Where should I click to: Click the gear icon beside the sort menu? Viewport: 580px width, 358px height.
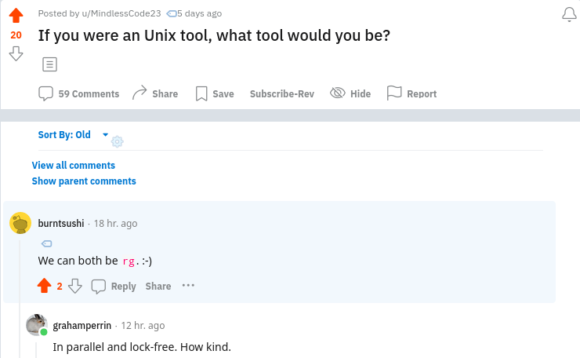118,141
